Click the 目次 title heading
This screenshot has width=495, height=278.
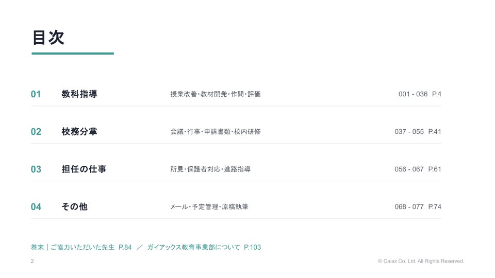48,38
